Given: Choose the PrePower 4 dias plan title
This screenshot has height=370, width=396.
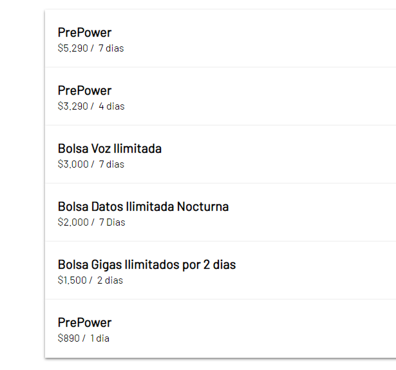Looking at the screenshot, I should [84, 90].
